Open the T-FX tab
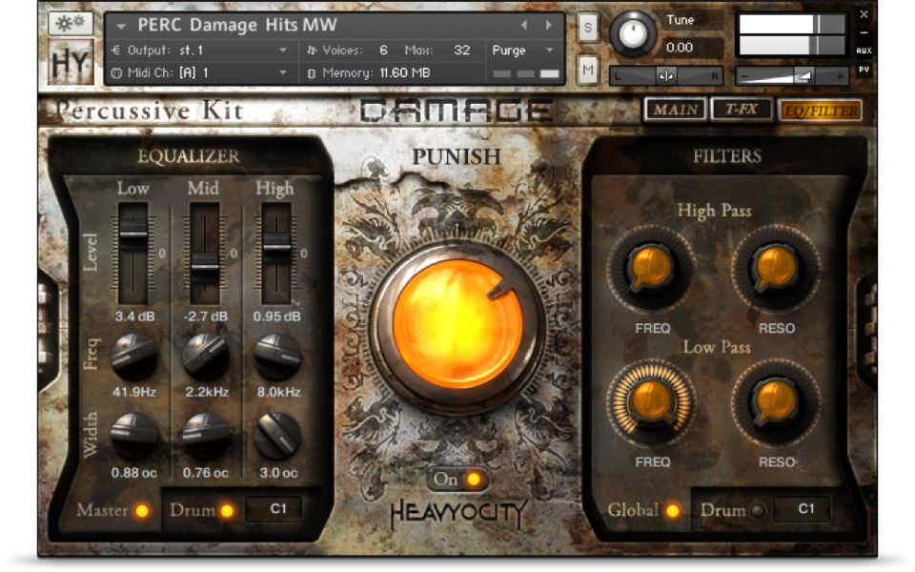The height and width of the screenshot is (572, 915). click(x=742, y=110)
